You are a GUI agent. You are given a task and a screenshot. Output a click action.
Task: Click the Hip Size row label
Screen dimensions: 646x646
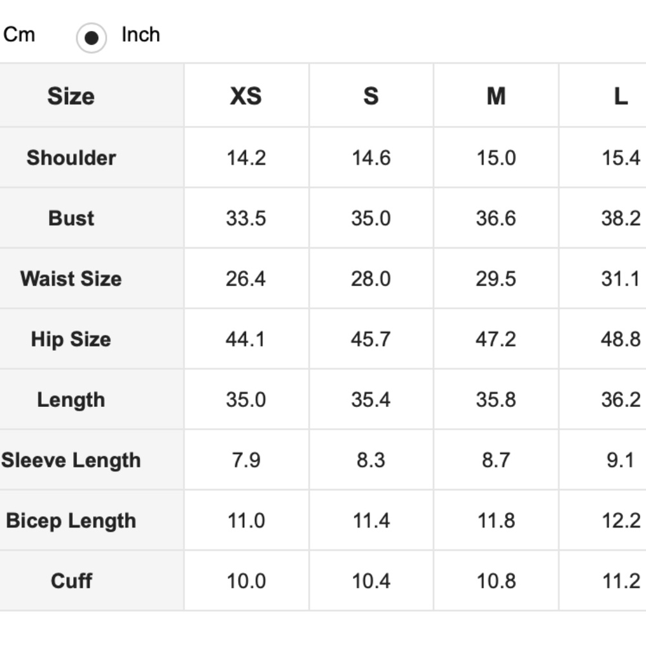(71, 339)
